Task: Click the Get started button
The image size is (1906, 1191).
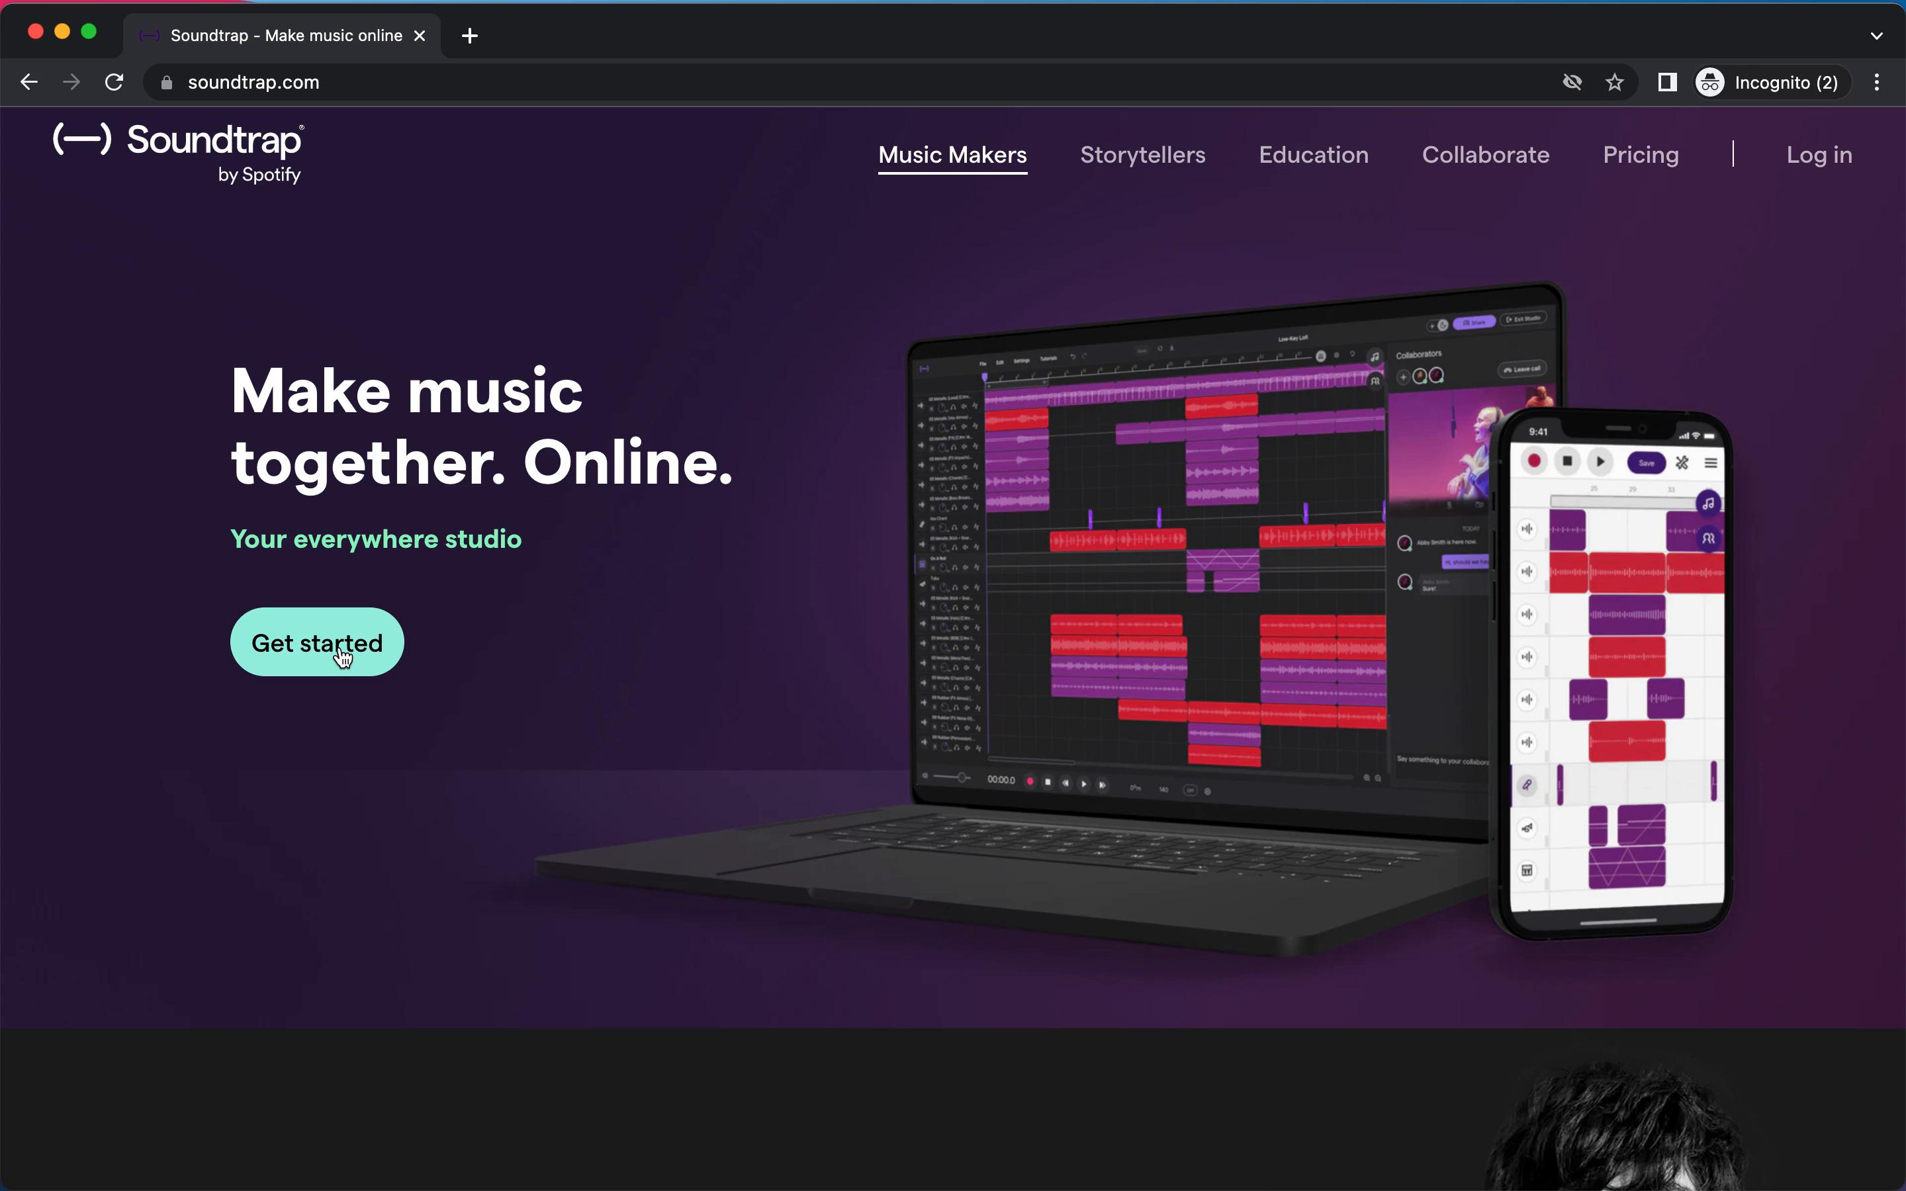Action: [317, 642]
